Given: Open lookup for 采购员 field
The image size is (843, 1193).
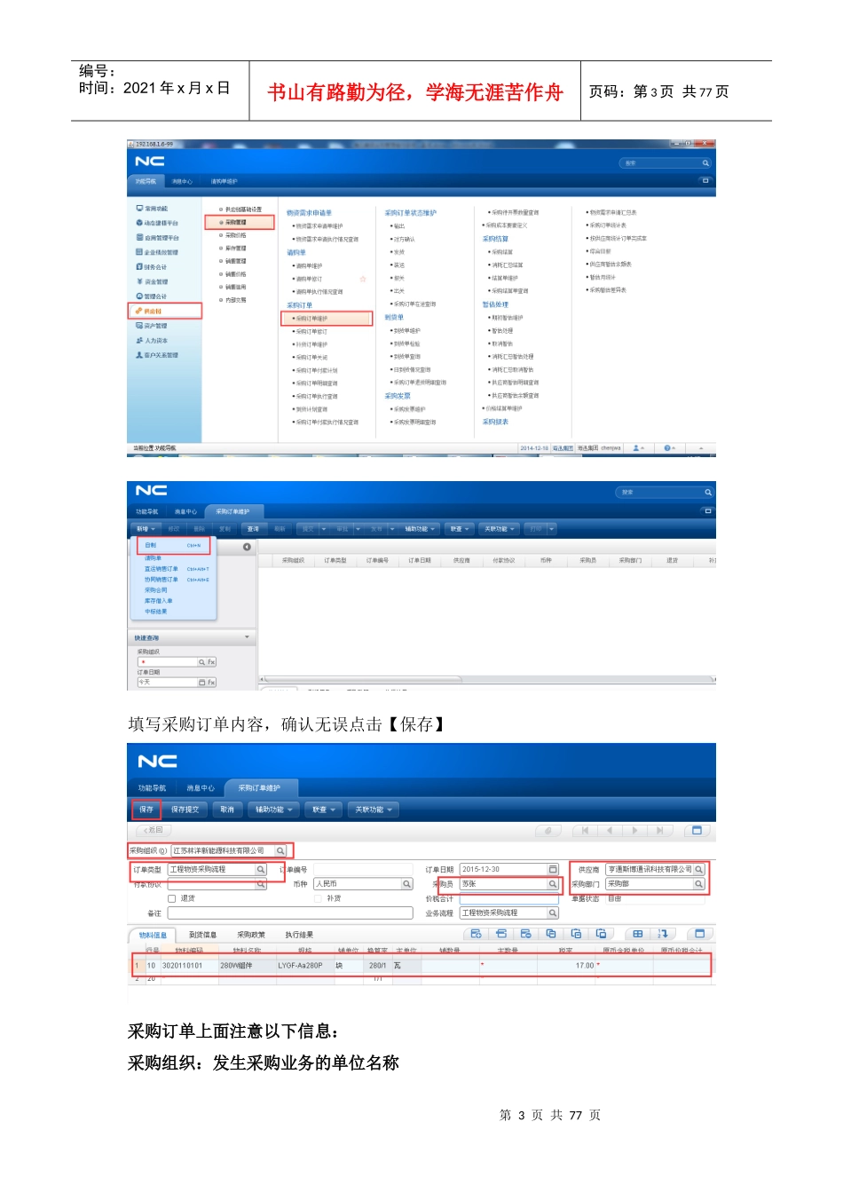Looking at the screenshot, I should coord(553,884).
